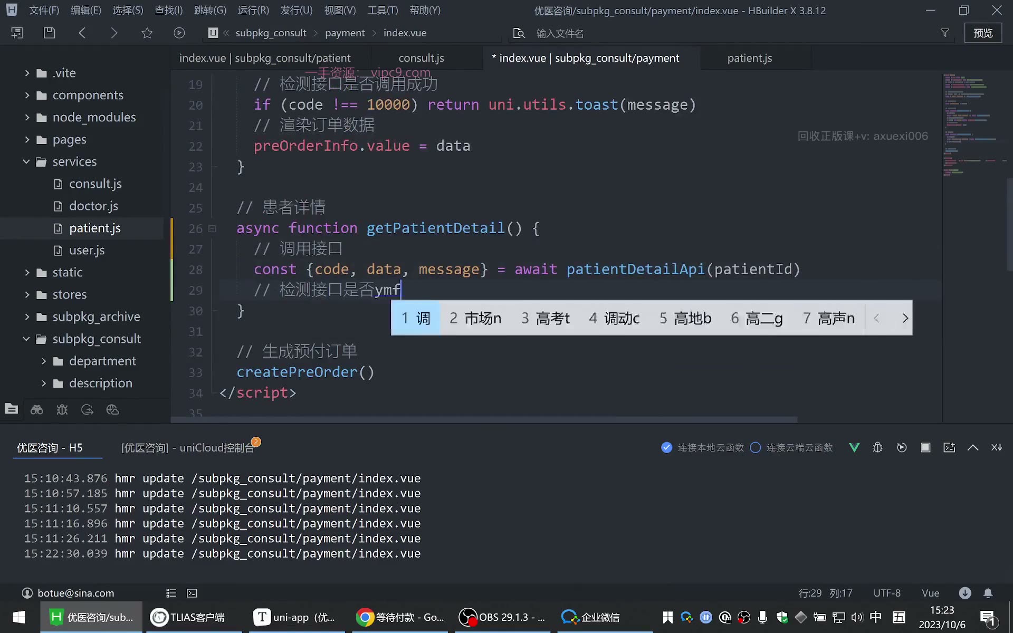Open Chrome 等待付款 window in taskbar
Viewport: 1013px width, 633px height.
tap(399, 617)
